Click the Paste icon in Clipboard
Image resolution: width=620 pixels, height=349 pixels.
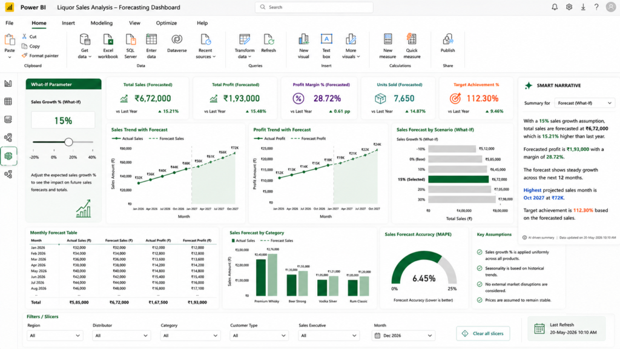pyautogui.click(x=10, y=40)
